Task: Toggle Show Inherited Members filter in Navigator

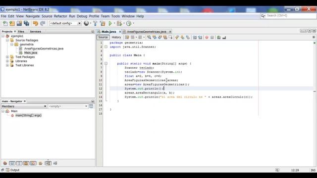Action: (x=5, y=163)
